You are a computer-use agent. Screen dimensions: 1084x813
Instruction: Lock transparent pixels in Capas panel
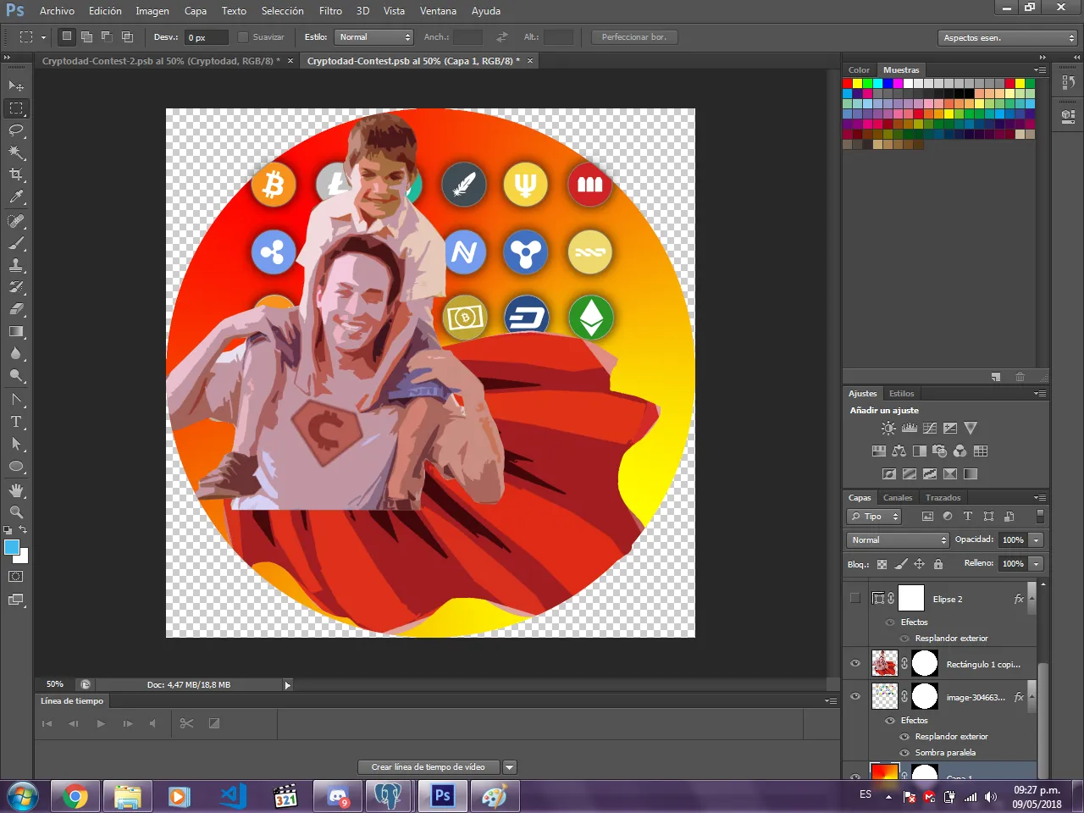point(882,564)
